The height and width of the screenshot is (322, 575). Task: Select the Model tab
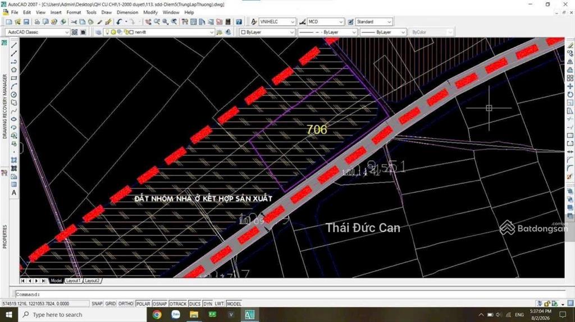56,281
